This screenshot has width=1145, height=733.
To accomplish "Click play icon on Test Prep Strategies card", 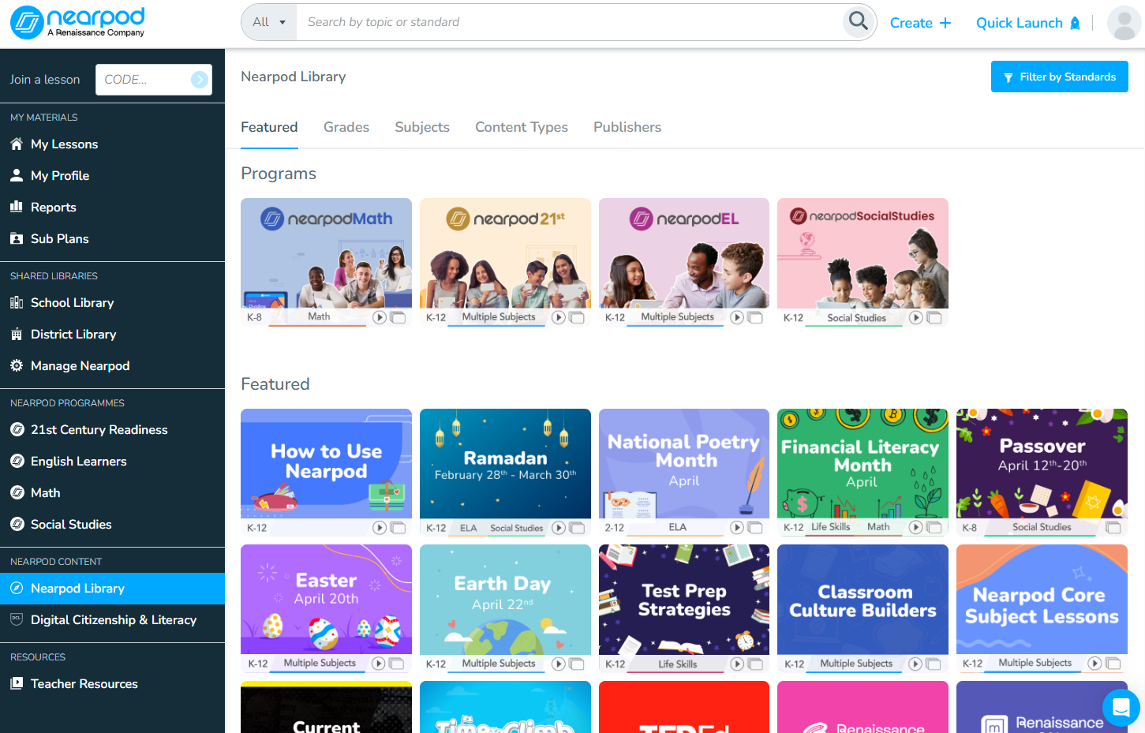I will 737,664.
